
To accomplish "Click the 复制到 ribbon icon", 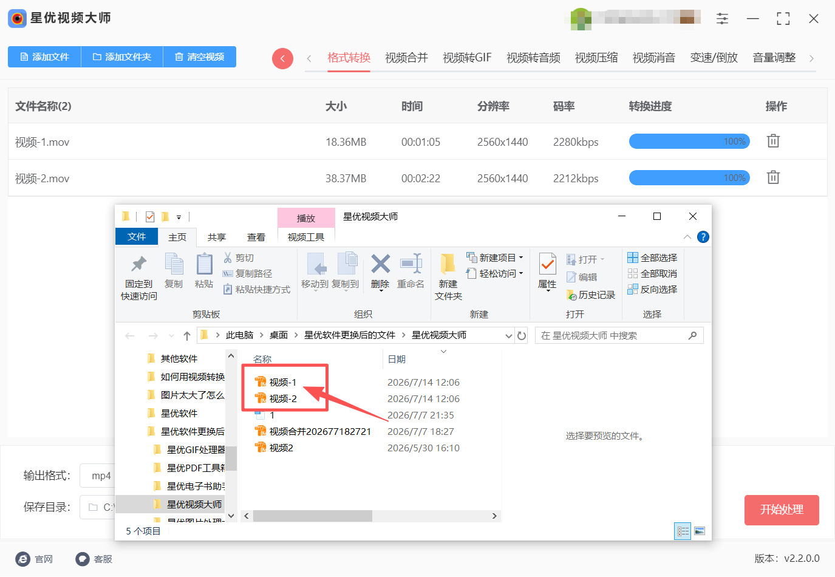I will click(x=346, y=264).
